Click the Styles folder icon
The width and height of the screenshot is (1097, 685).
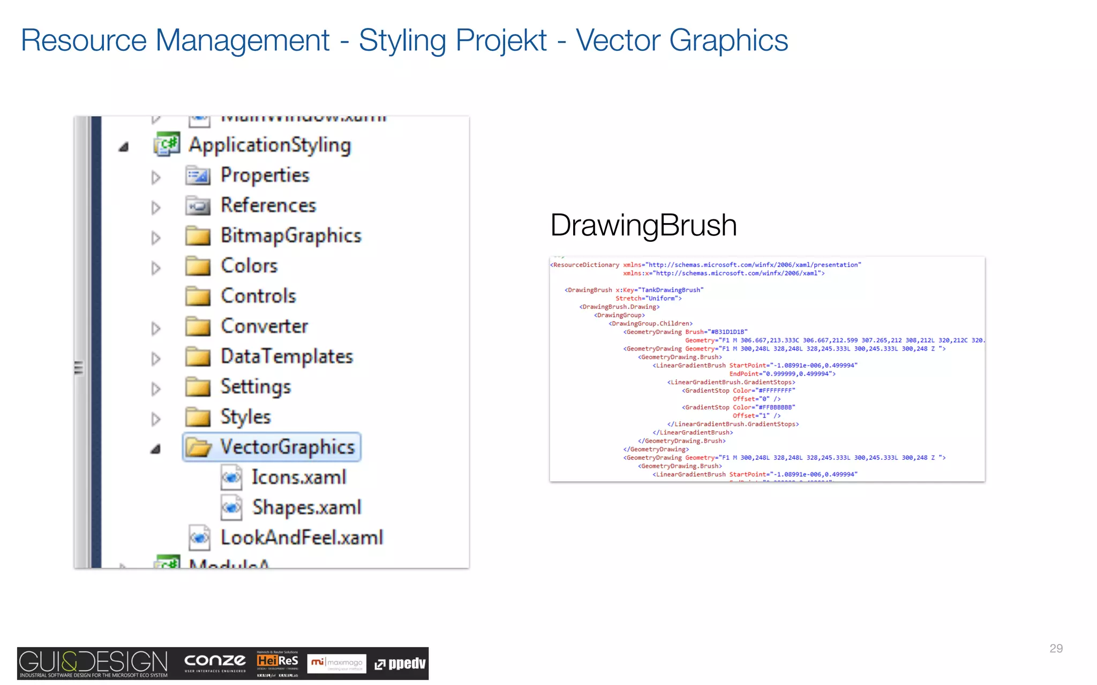coord(198,417)
